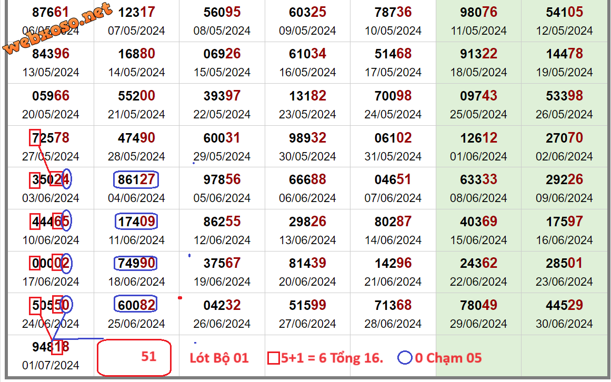Select the number 78736

(x=393, y=12)
